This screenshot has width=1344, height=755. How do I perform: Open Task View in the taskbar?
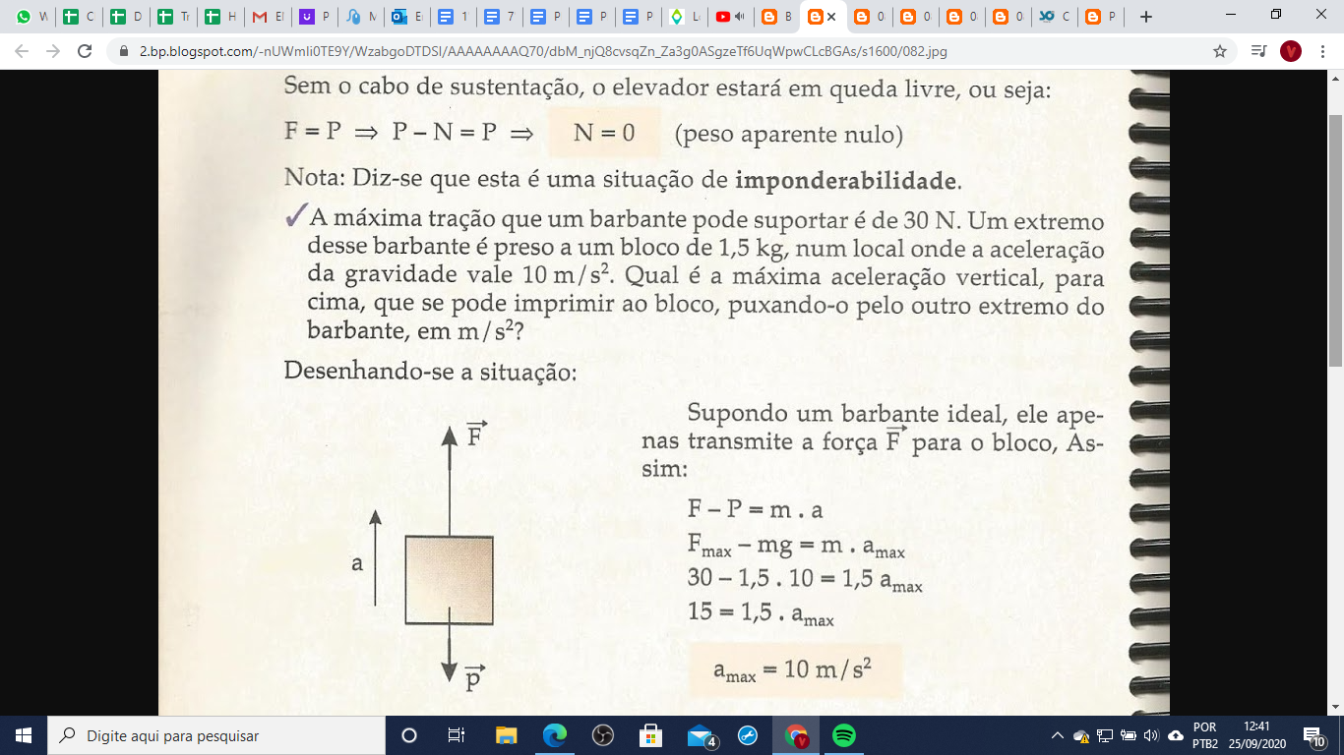pyautogui.click(x=457, y=735)
